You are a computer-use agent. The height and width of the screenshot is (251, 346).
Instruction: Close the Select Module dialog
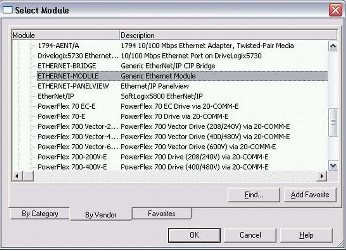coord(335,10)
